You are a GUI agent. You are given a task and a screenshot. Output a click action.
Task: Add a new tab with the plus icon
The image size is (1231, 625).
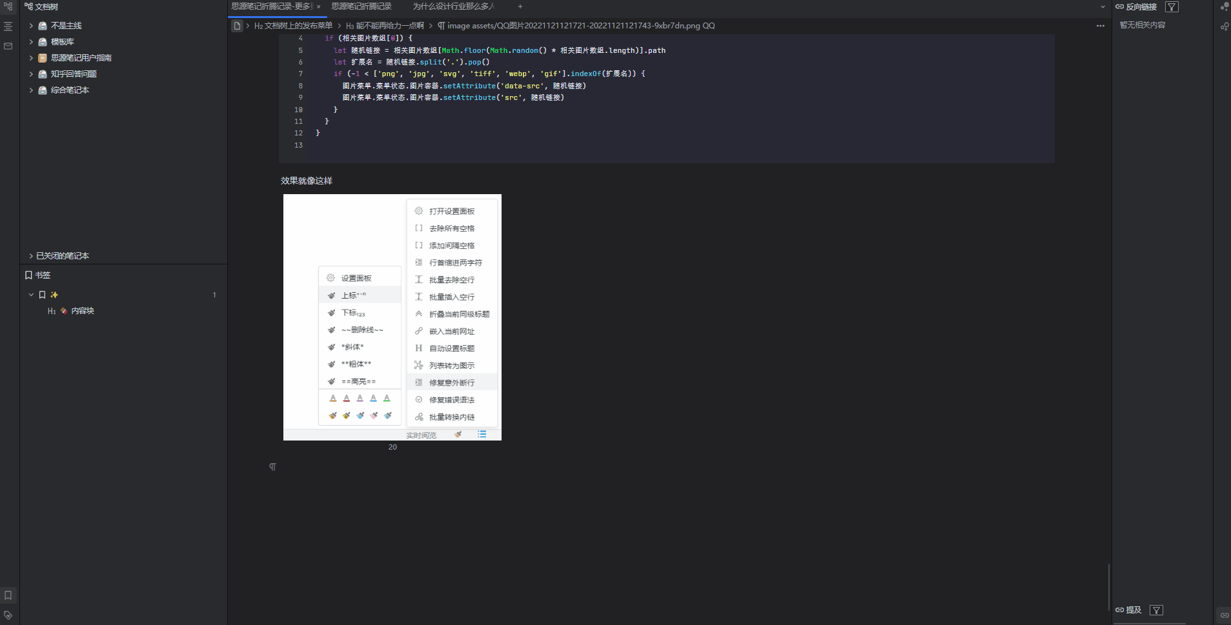(520, 6)
